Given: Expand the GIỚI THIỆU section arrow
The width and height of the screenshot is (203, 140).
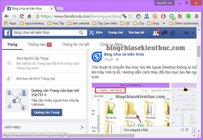Looking at the screenshot, I should [82, 127].
